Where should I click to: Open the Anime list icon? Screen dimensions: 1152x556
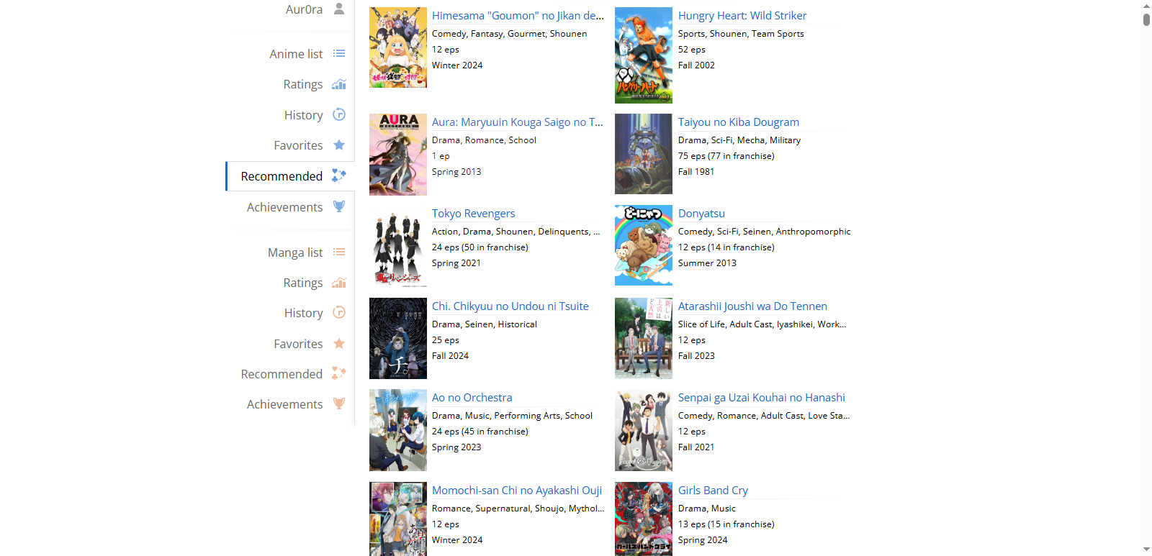pyautogui.click(x=339, y=54)
